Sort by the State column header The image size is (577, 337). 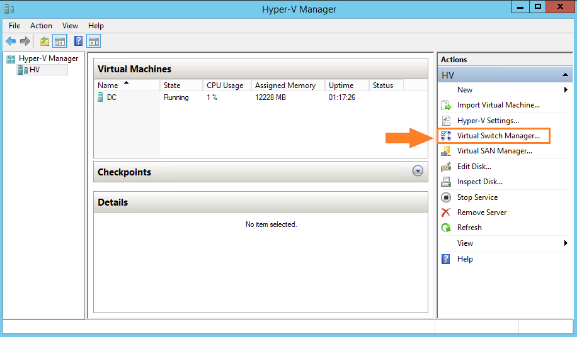[x=181, y=85]
